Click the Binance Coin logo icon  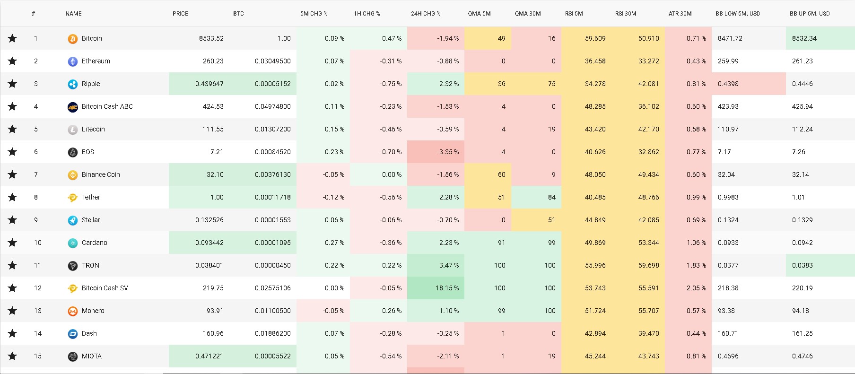click(72, 175)
